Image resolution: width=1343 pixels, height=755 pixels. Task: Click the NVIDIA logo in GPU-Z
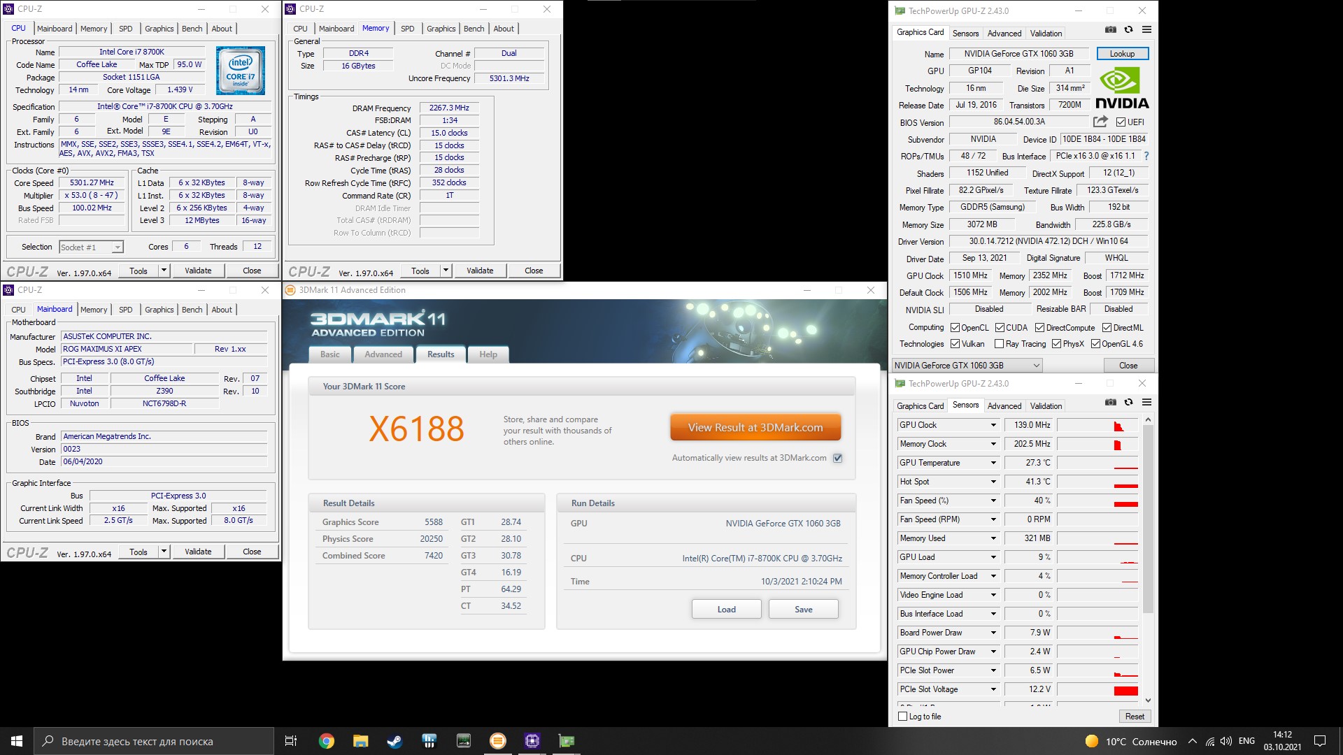click(x=1121, y=88)
